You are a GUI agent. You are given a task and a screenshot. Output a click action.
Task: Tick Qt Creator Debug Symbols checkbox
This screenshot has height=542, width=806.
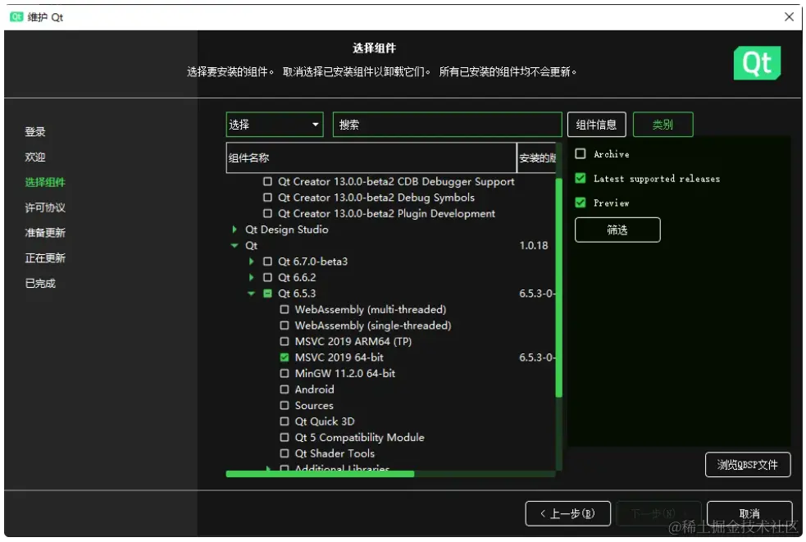[x=267, y=198]
